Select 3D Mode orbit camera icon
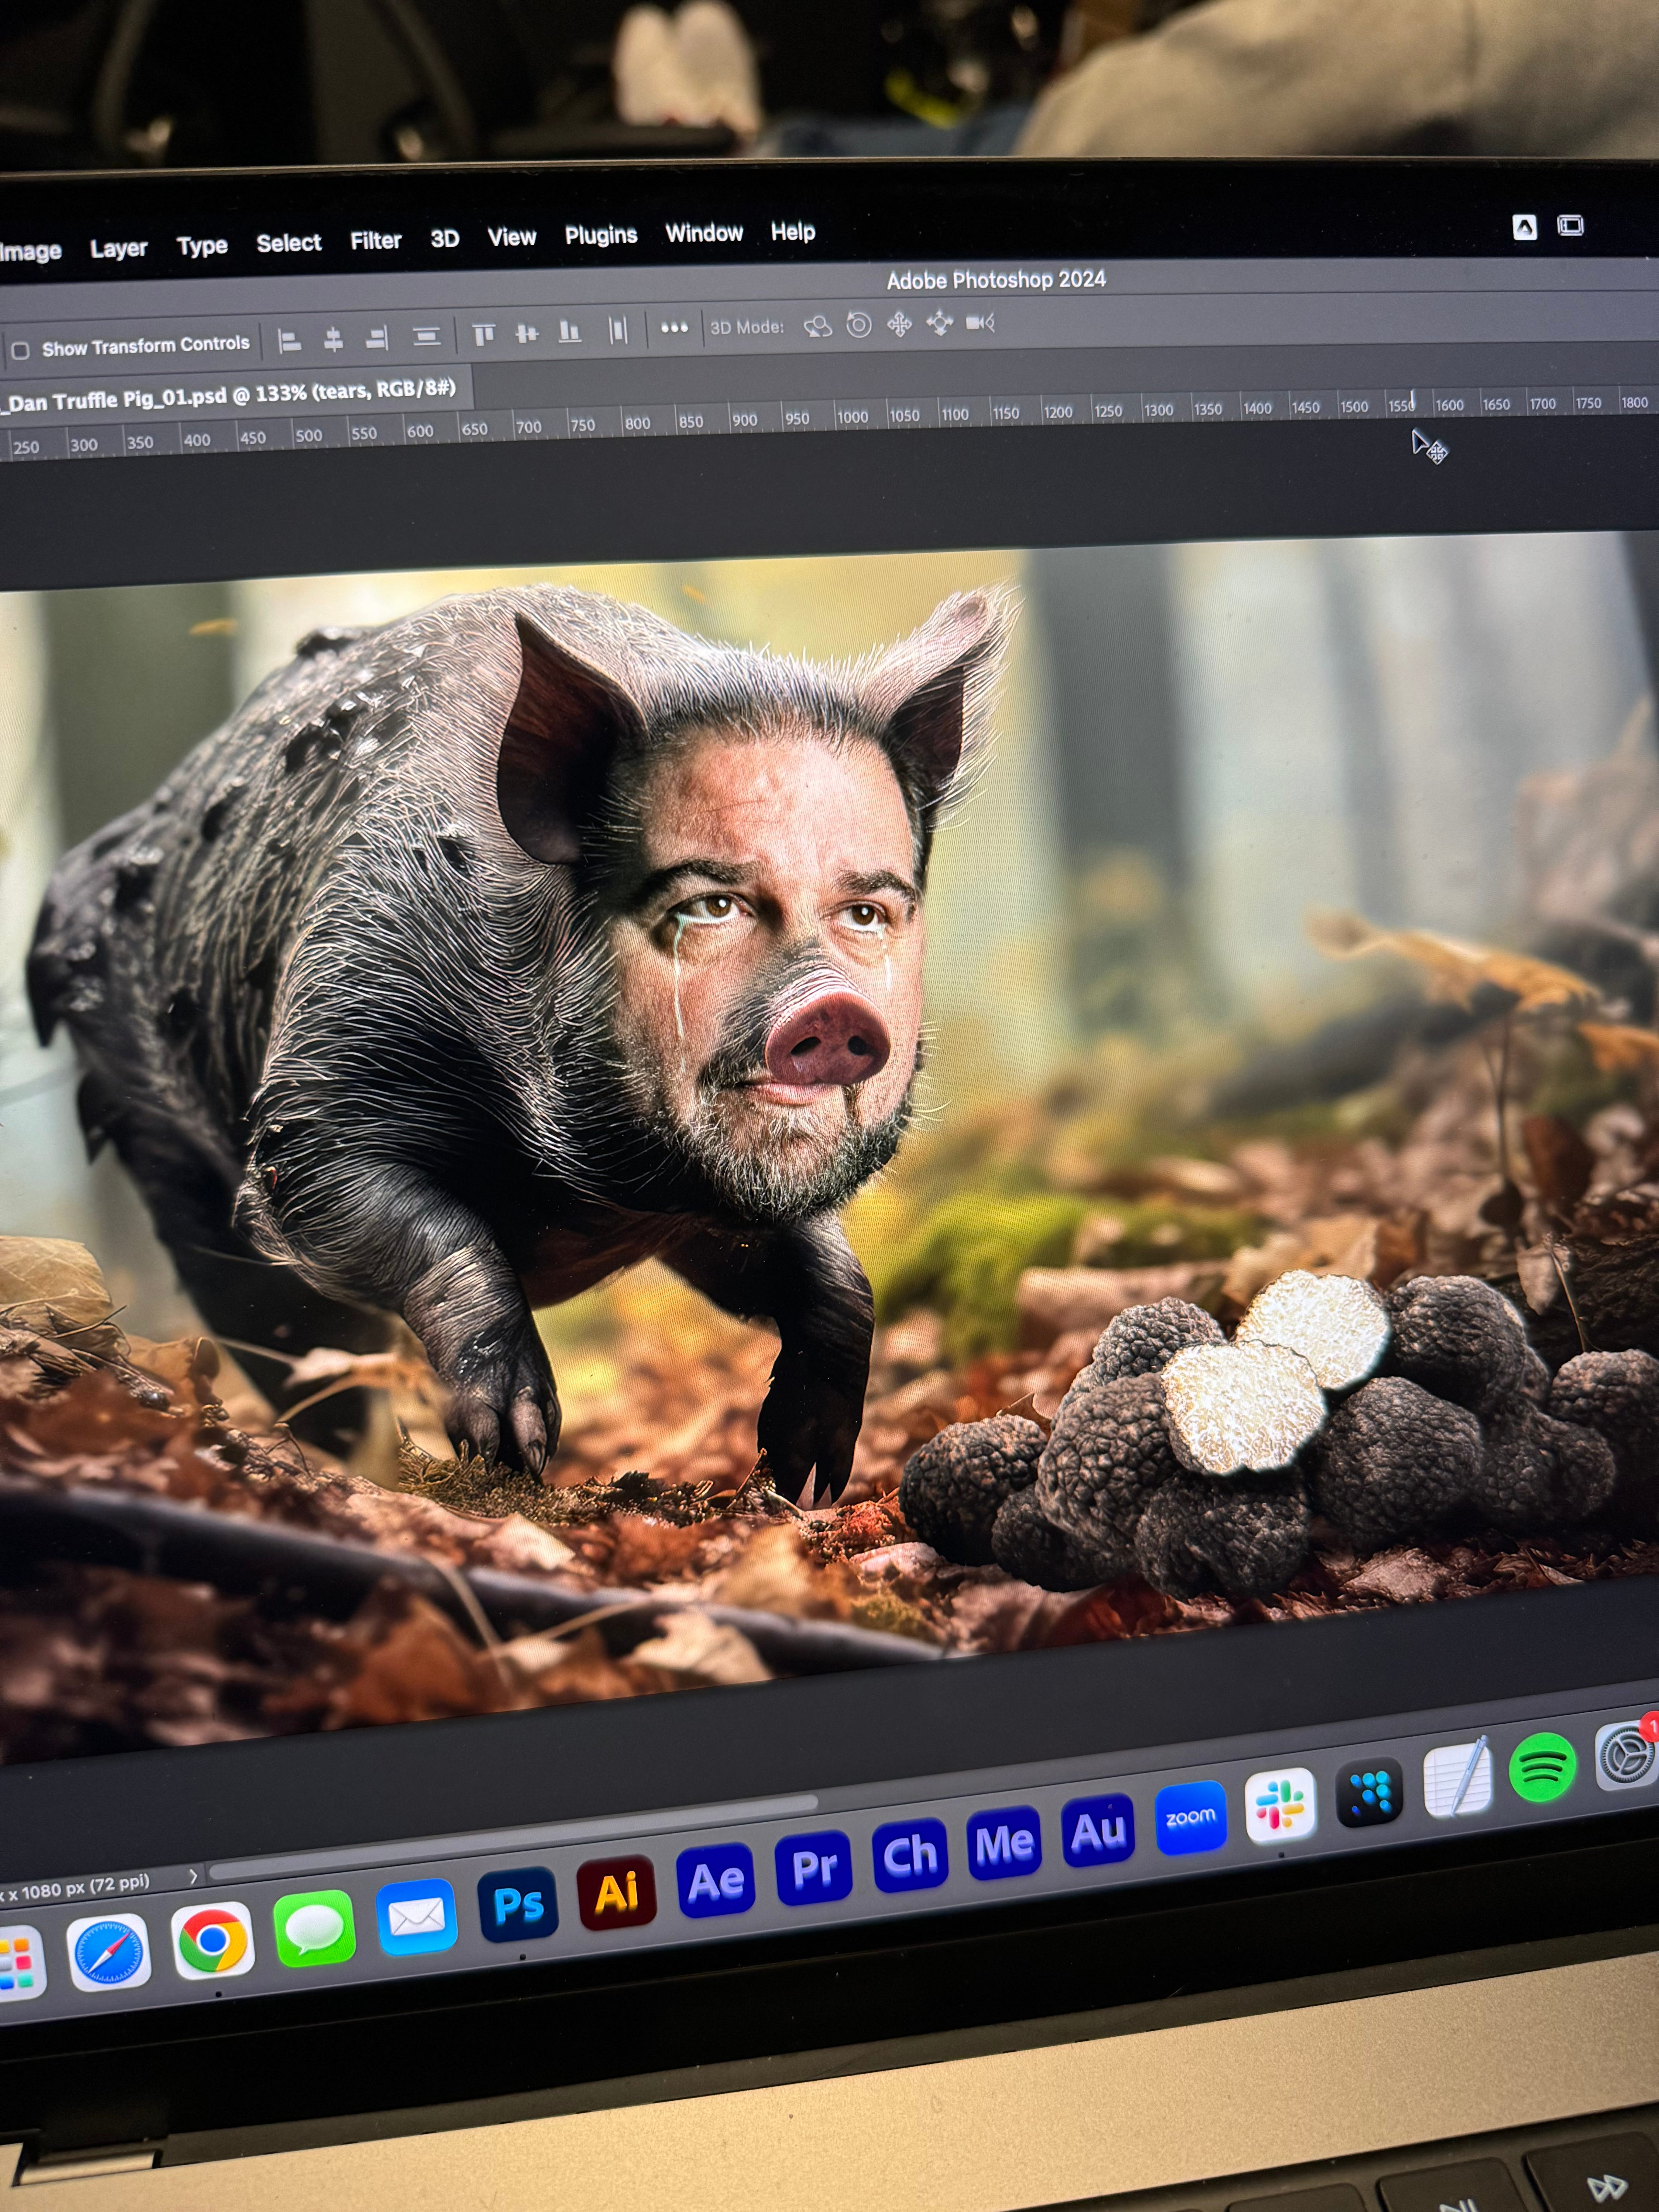 coord(818,326)
